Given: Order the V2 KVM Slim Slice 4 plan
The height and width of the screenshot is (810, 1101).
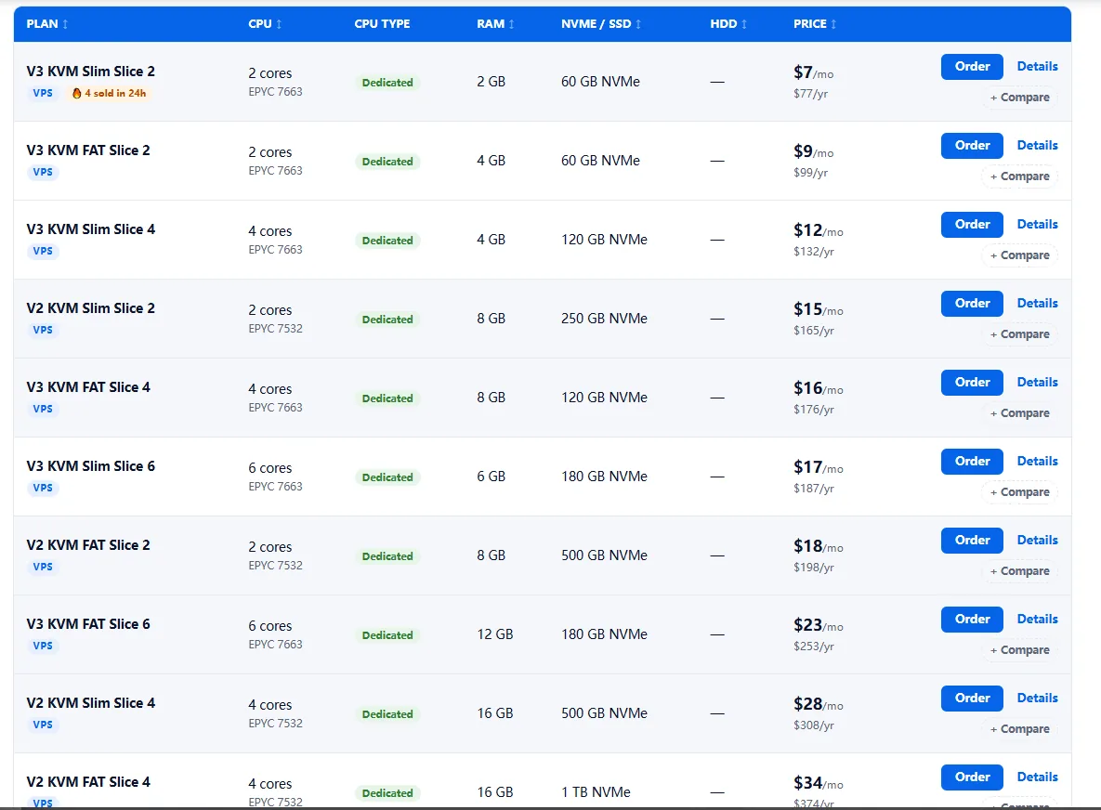Looking at the screenshot, I should click(972, 699).
